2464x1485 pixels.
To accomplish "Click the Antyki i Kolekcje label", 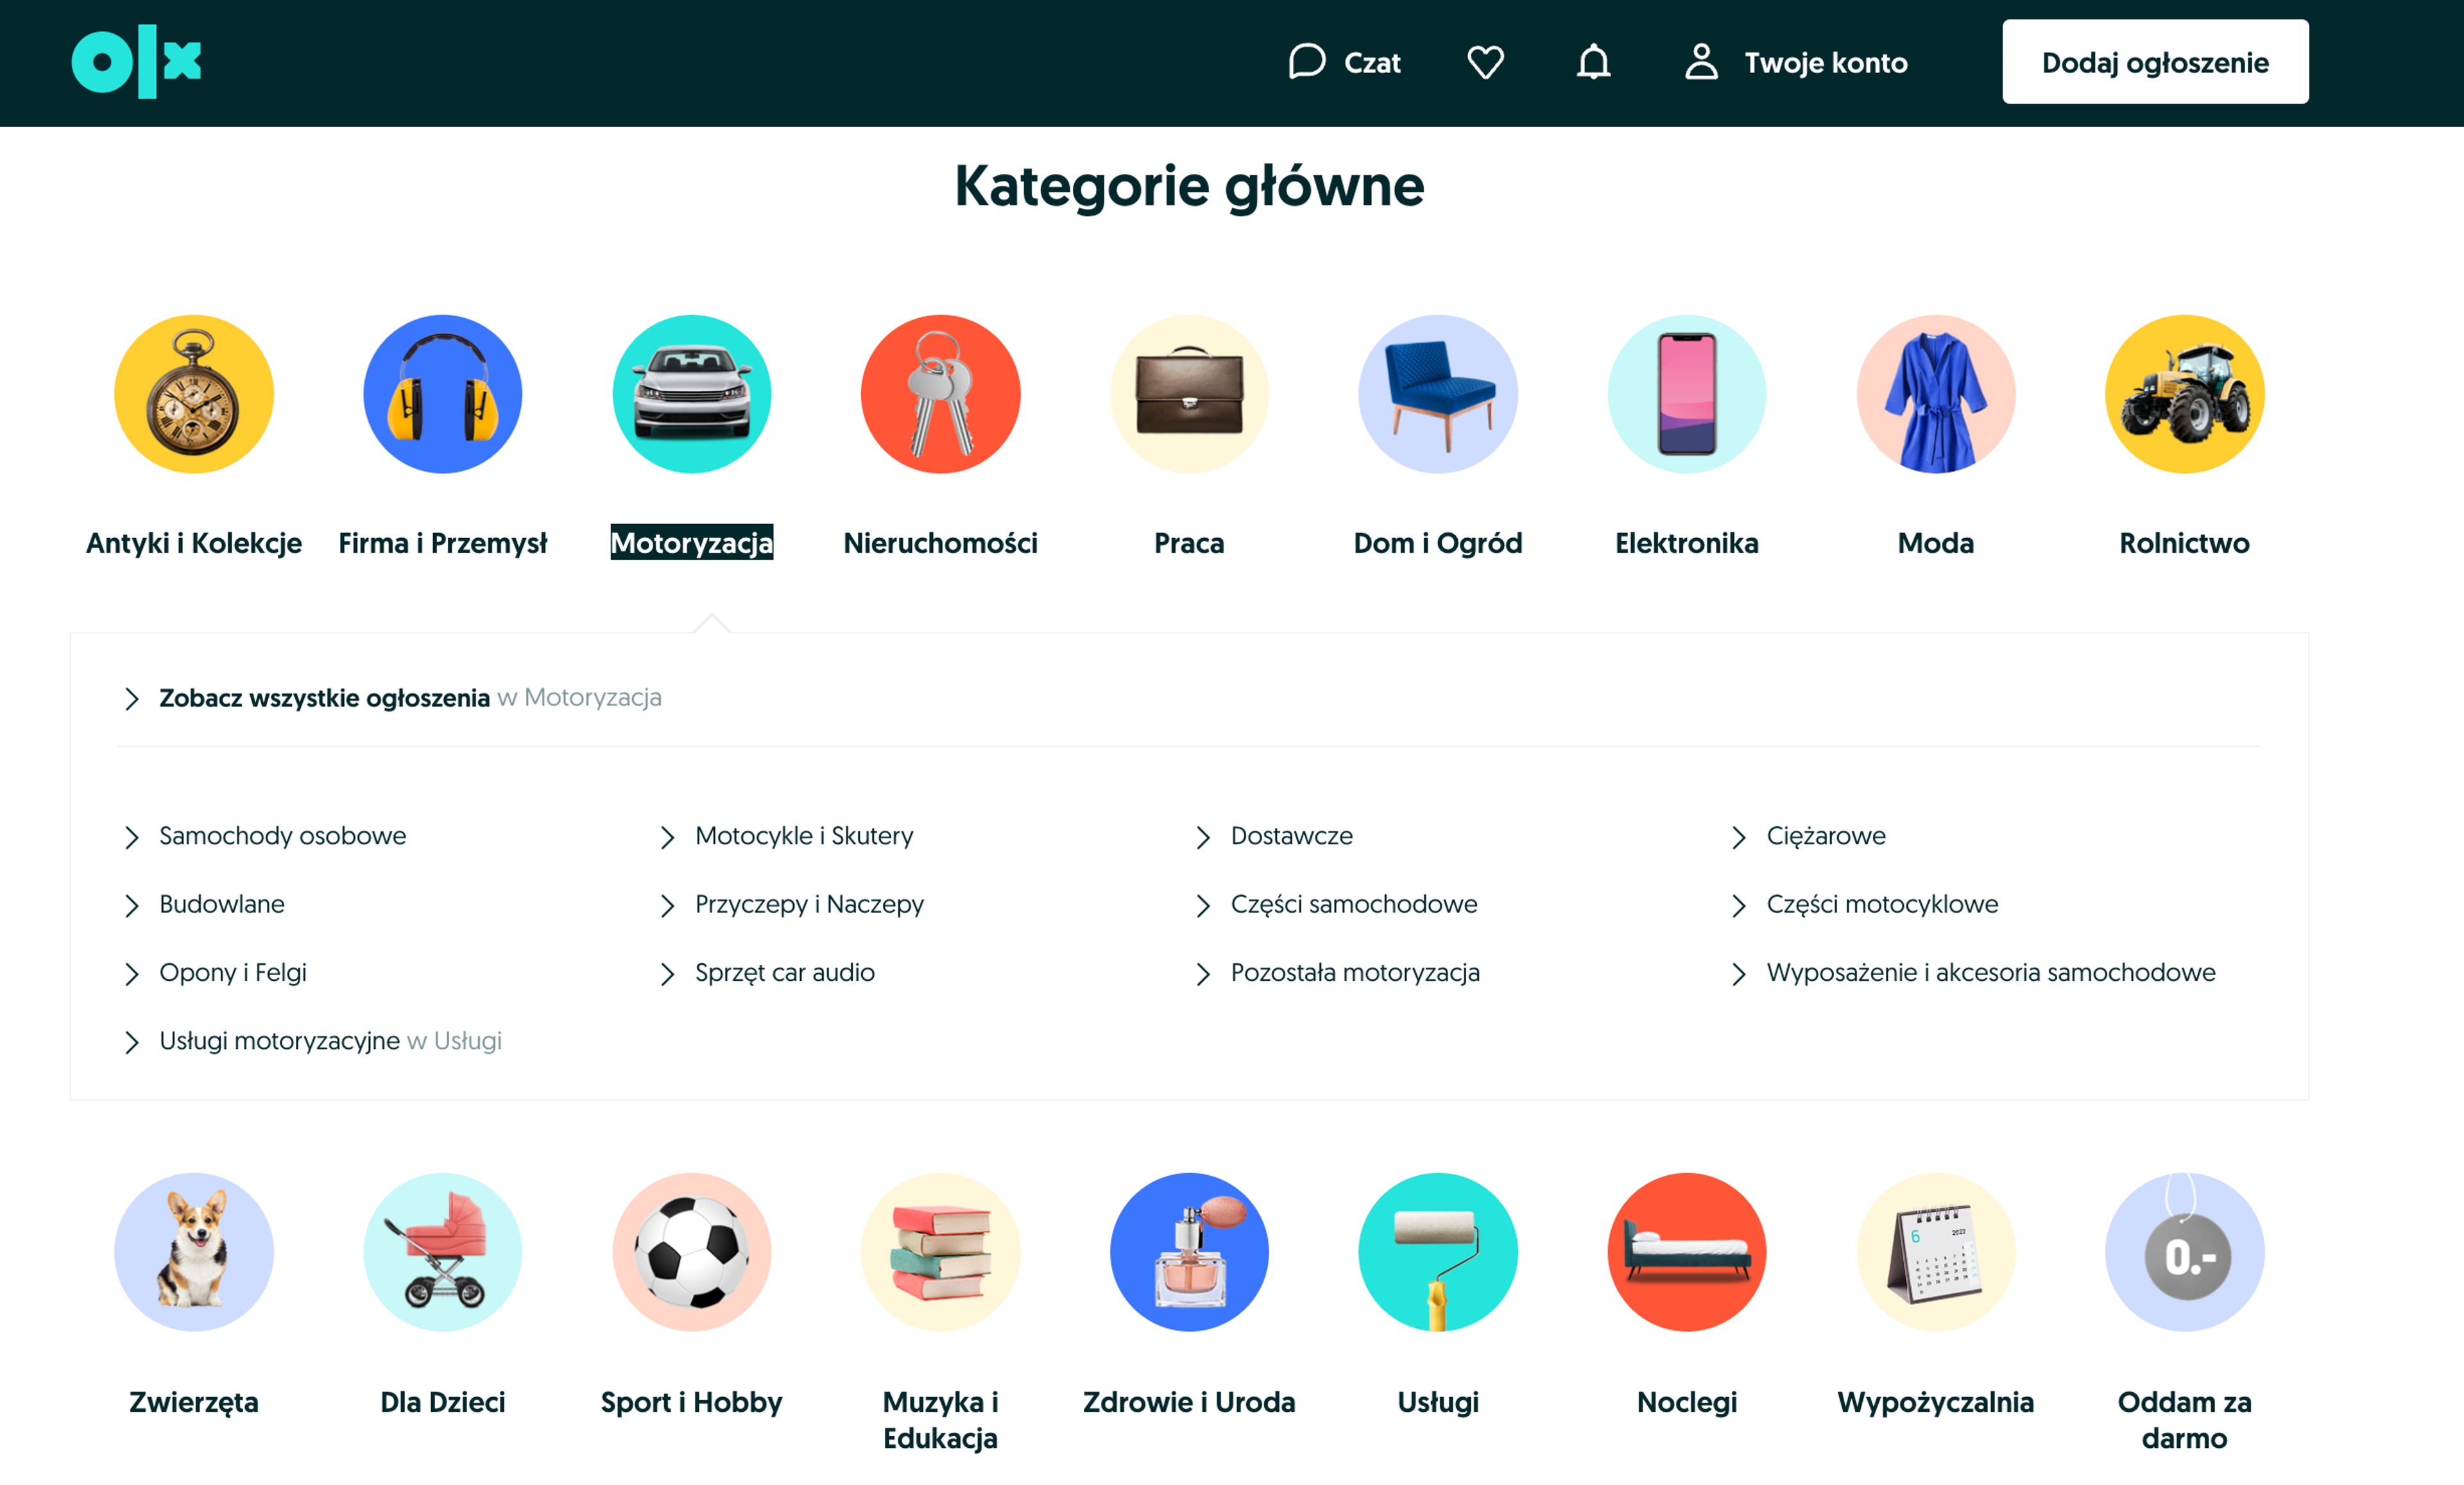I will 194,543.
